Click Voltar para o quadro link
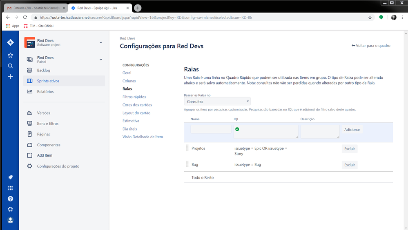Viewport: 408px width, 230px height. pyautogui.click(x=371, y=46)
